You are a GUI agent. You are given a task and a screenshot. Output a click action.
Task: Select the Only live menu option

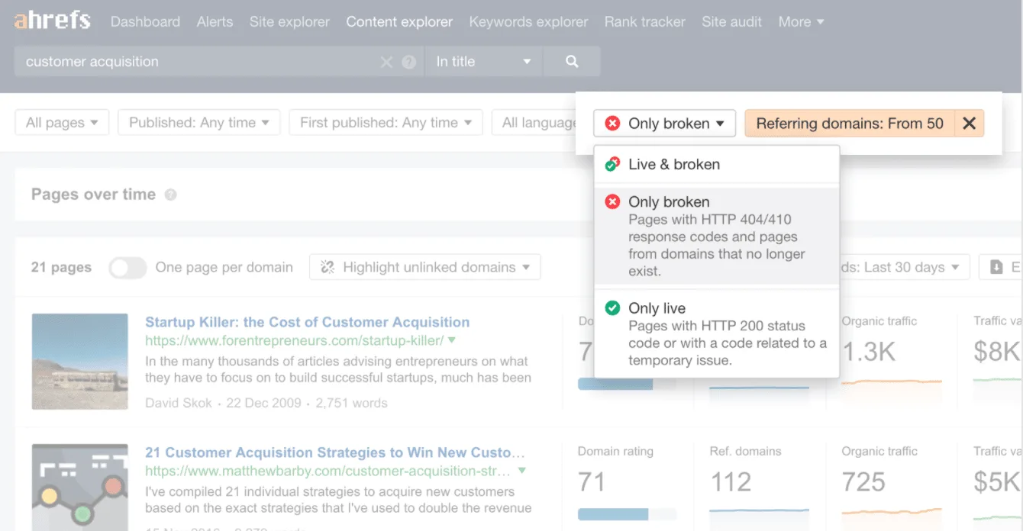point(717,333)
